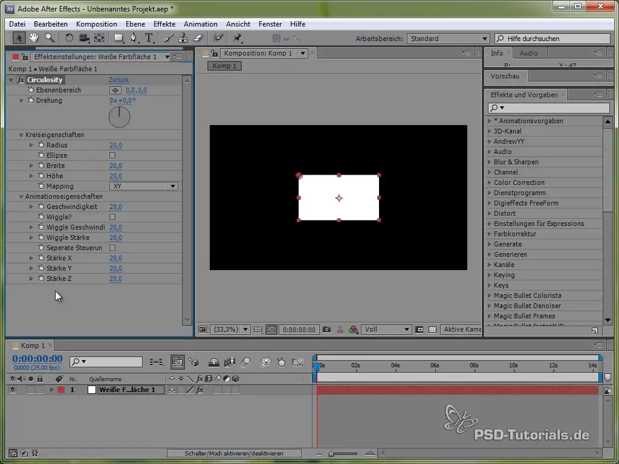Click the timeline zoom slider
The height and width of the screenshot is (464, 619).
[x=343, y=454]
